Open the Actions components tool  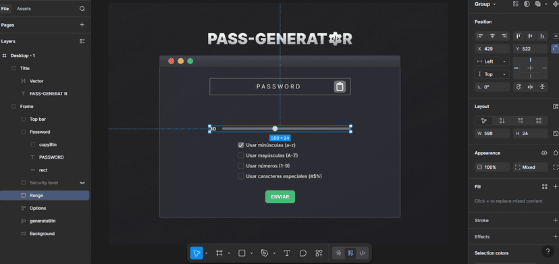pos(319,253)
